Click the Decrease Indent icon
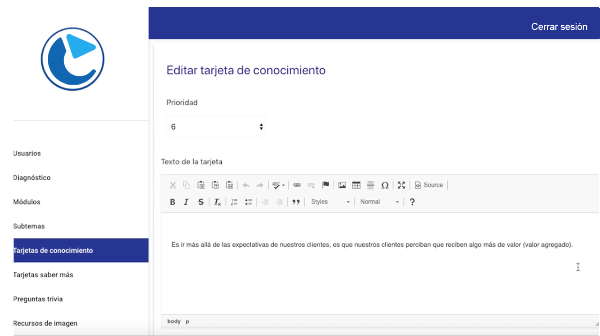 (x=265, y=202)
